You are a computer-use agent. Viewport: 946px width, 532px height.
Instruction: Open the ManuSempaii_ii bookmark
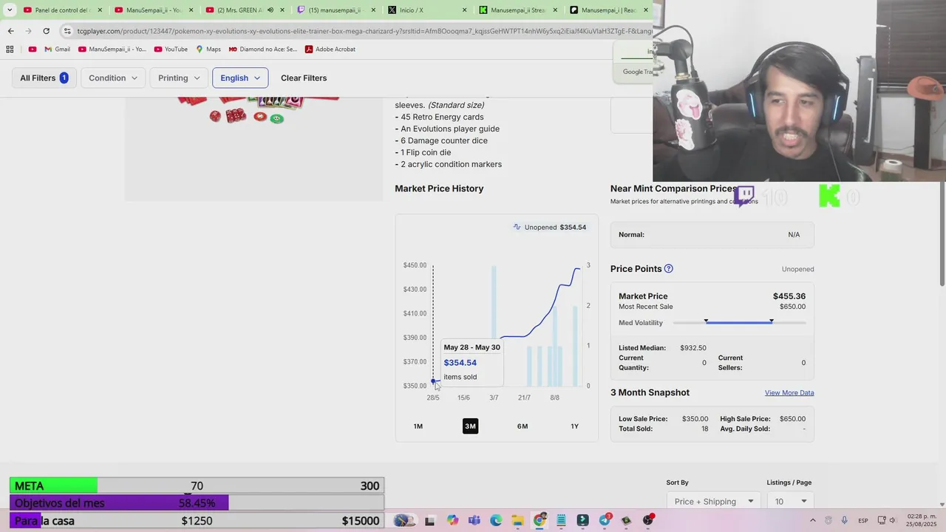pyautogui.click(x=112, y=50)
